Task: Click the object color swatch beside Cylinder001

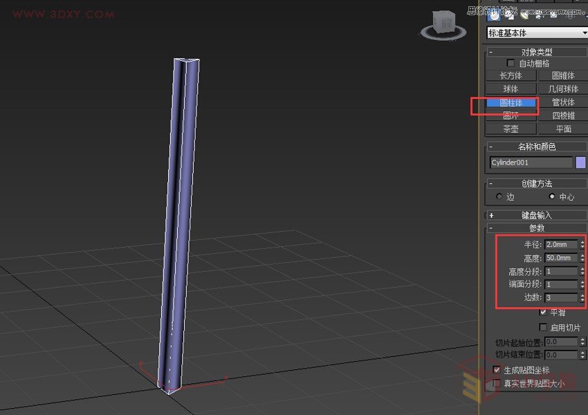Action: point(580,163)
